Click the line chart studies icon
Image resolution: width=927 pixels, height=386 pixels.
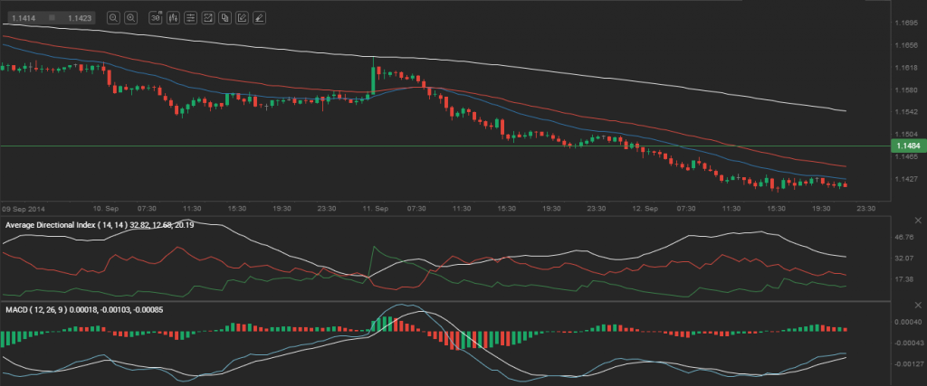(207, 17)
